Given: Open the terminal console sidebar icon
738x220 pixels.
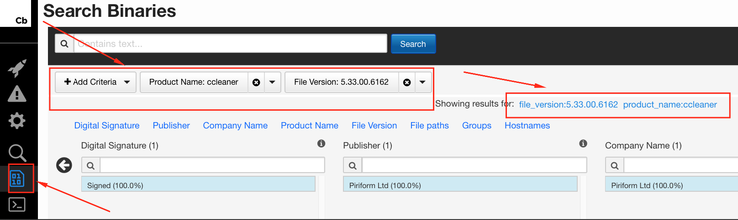Looking at the screenshot, I should click(x=17, y=205).
